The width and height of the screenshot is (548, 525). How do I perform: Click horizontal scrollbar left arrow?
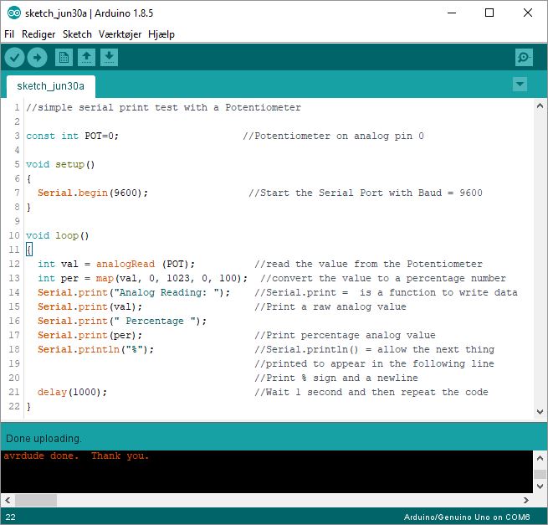click(x=8, y=501)
